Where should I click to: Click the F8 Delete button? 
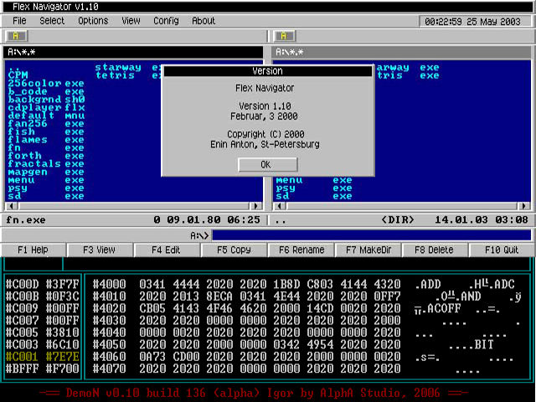coord(434,250)
